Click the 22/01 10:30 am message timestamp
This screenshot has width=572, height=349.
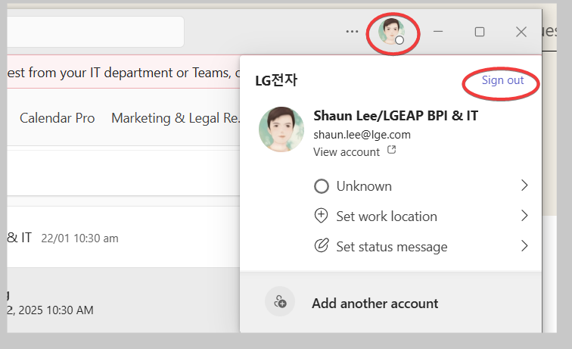tap(80, 238)
